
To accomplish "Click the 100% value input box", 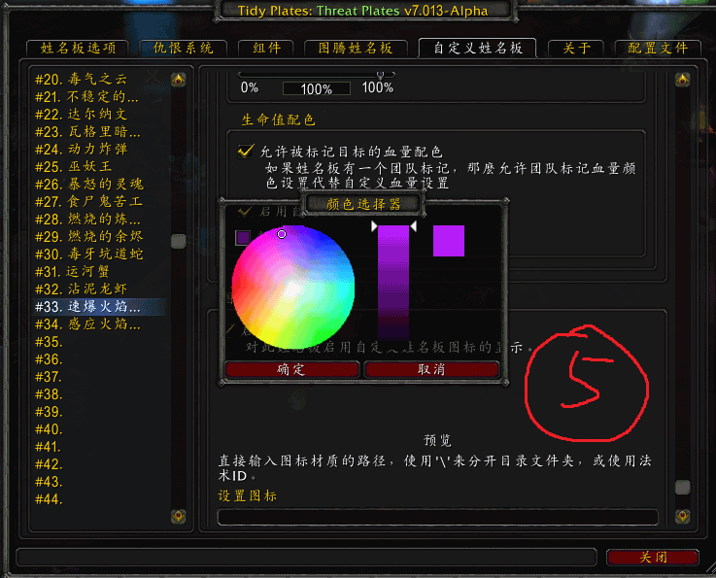I will 317,89.
